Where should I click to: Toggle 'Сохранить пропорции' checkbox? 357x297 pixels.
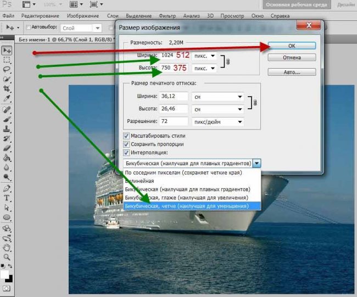point(126,144)
